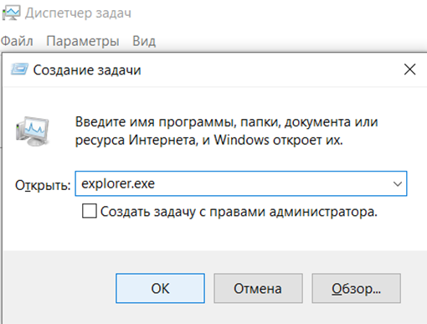427x324 pixels.
Task: Click the Task Manager icon in title bar
Action: (11, 13)
